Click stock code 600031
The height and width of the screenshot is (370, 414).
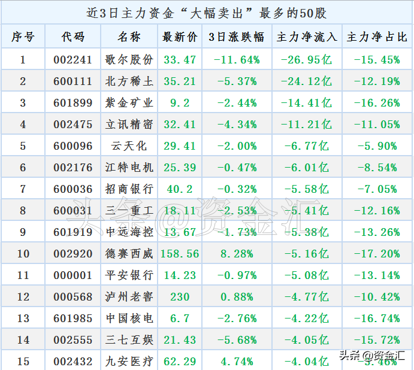(x=73, y=211)
